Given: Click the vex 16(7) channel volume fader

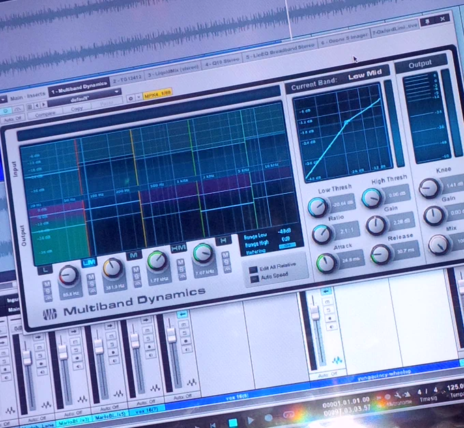Looking at the screenshot, I should point(135,341).
